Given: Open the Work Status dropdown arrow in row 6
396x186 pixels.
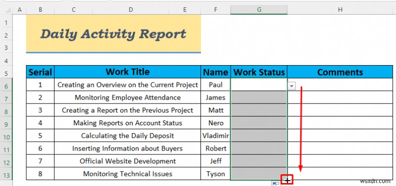Looking at the screenshot, I should (292, 86).
